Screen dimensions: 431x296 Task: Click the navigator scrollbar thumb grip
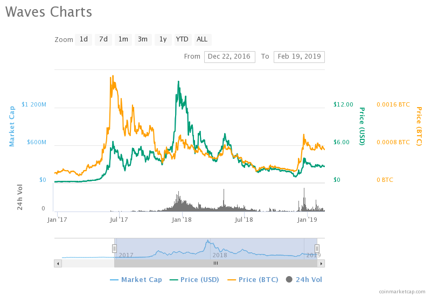216,264
